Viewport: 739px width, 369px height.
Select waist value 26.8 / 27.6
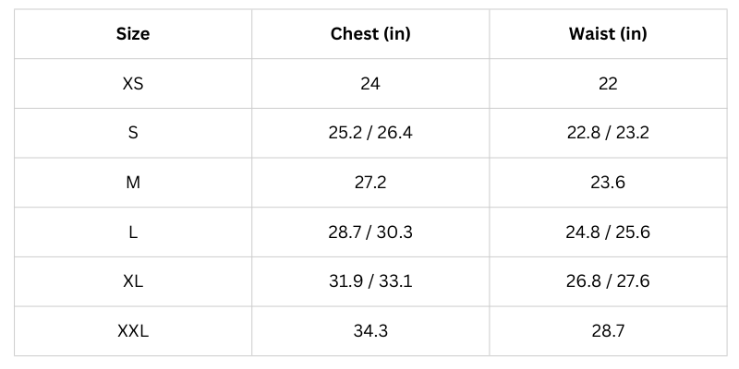click(x=608, y=281)
